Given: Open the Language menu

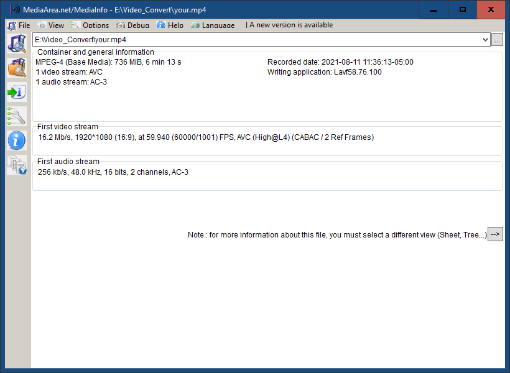Looking at the screenshot, I should tap(213, 25).
